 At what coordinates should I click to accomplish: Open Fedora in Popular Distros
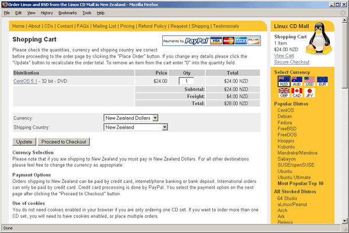(284, 122)
